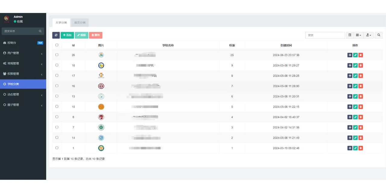Image resolution: width=386 pixels, height=193 pixels.
Task: Click drag-sort icon for row Id 15
Action: [350, 107]
